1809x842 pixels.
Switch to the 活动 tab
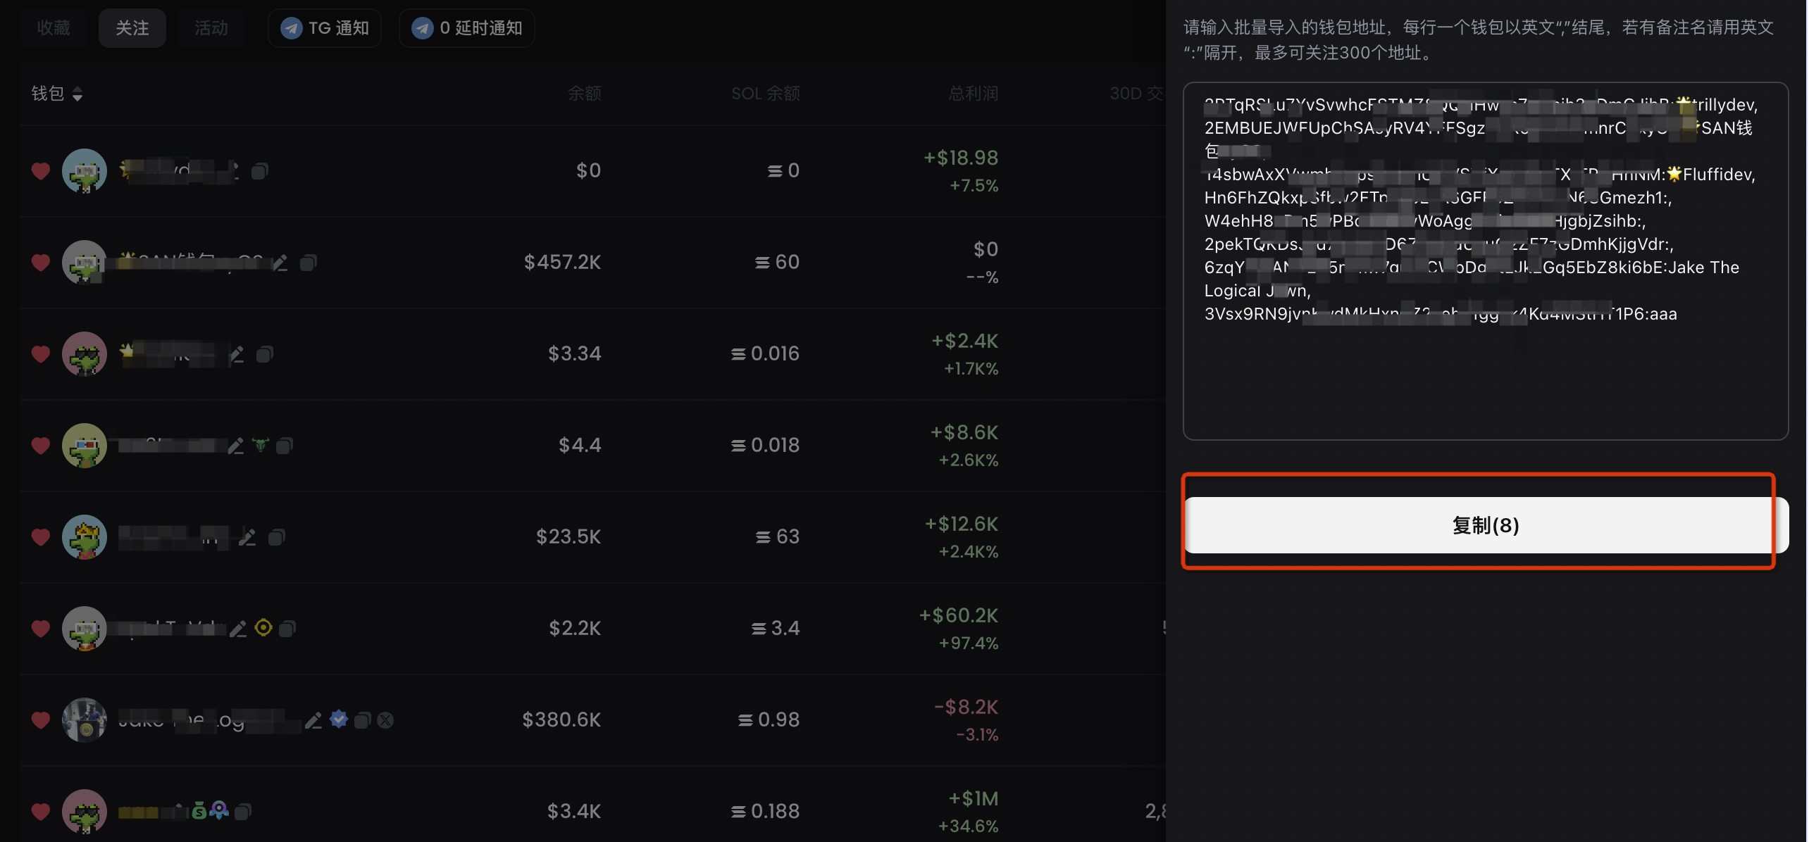[x=211, y=28]
